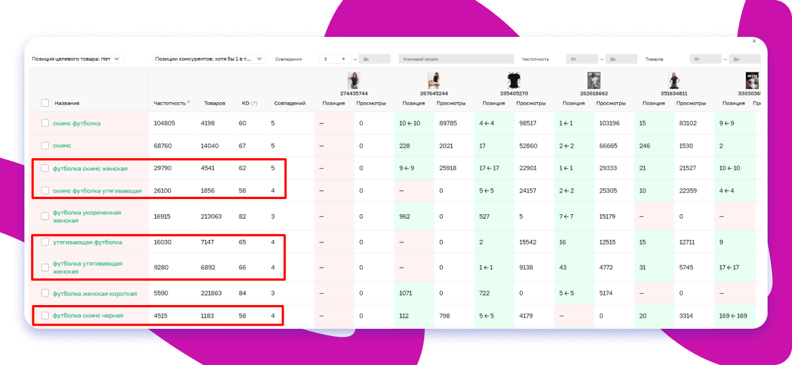Click the sort icon next to Частотность
Image resolution: width=792 pixels, height=365 pixels.
[189, 102]
